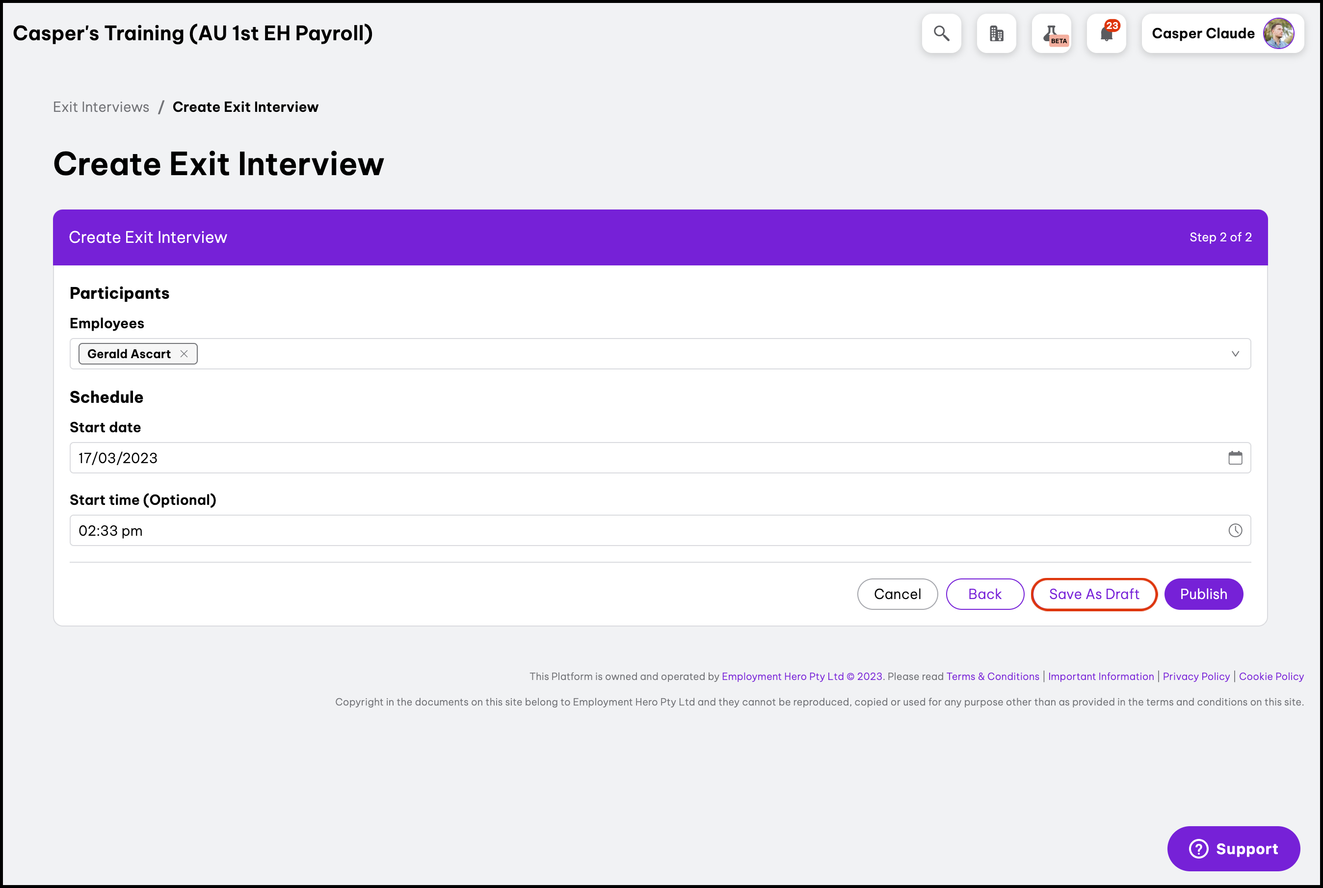The width and height of the screenshot is (1323, 888).
Task: Open the Start time clock icon
Action: pos(1235,530)
